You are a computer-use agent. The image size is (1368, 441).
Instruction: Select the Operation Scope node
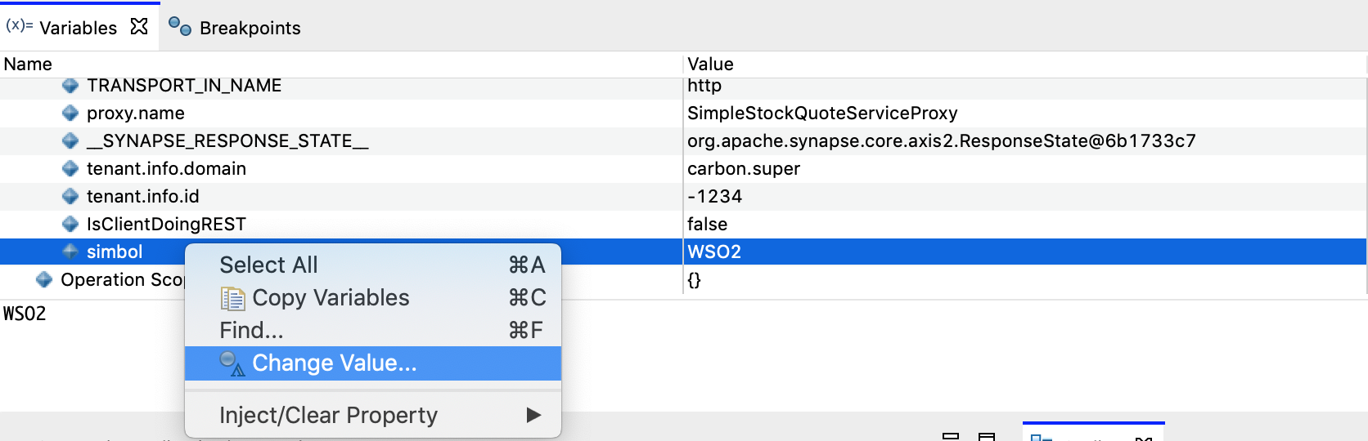[122, 280]
